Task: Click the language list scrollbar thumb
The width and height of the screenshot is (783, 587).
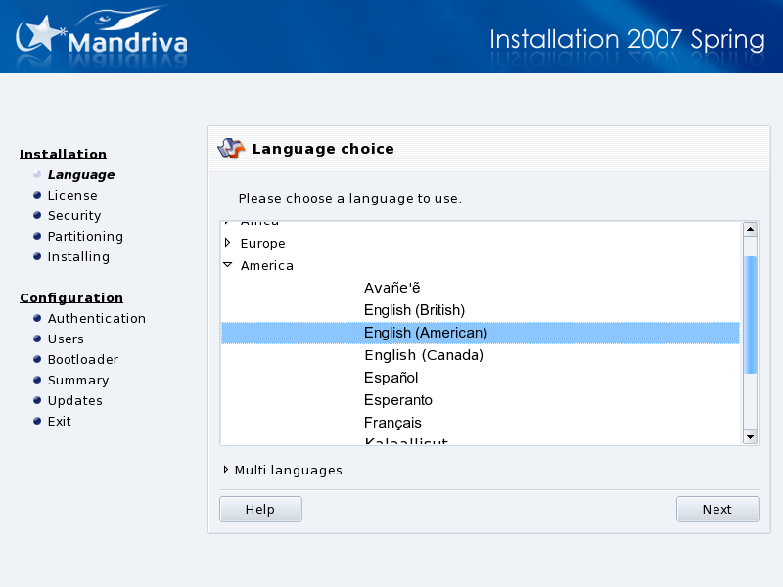Action: tap(751, 314)
